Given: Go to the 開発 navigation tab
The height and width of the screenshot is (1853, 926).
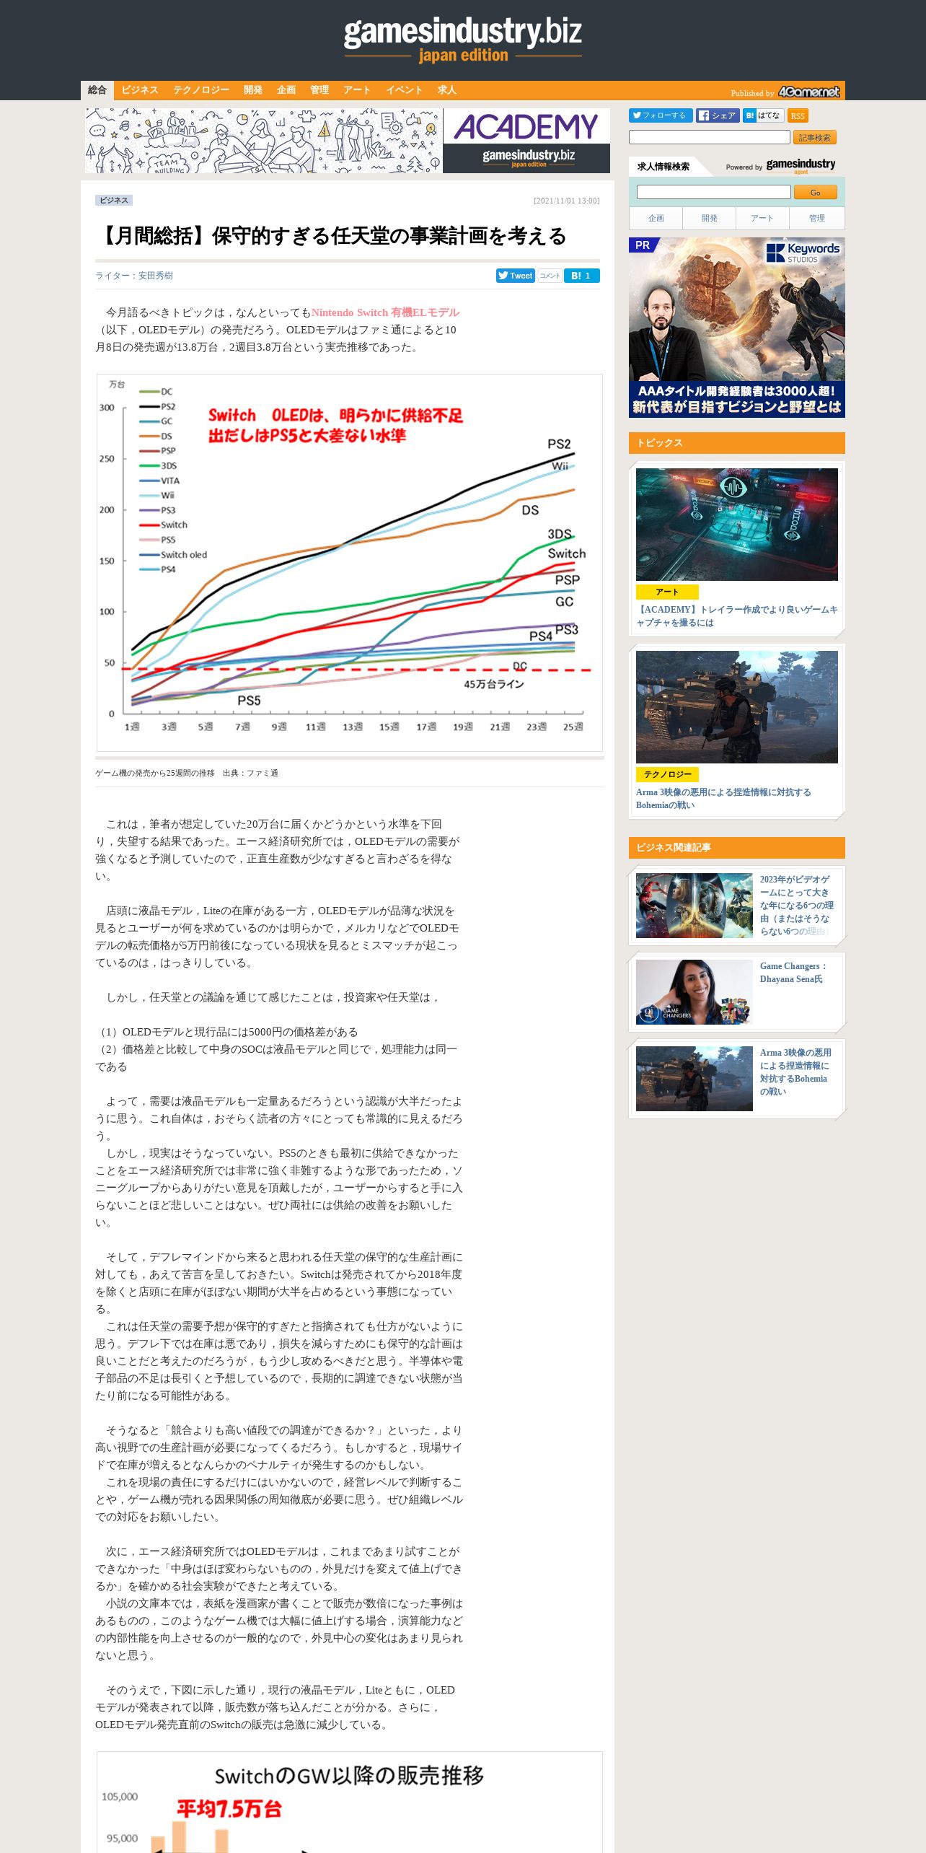Looking at the screenshot, I should click(x=253, y=90).
